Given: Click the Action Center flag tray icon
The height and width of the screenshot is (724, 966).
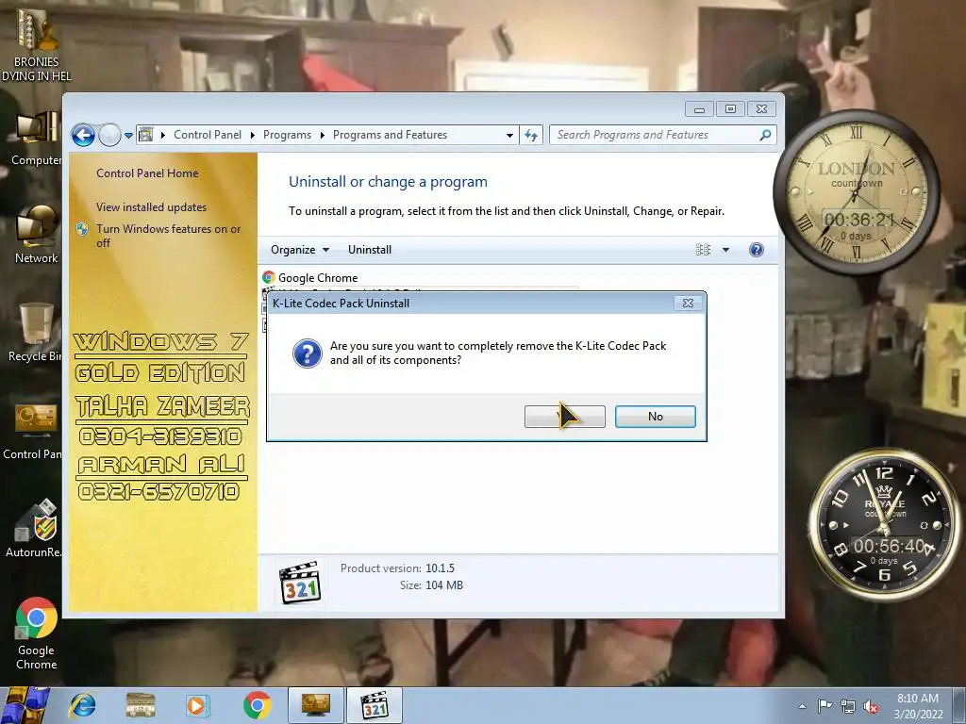Looking at the screenshot, I should (x=824, y=706).
